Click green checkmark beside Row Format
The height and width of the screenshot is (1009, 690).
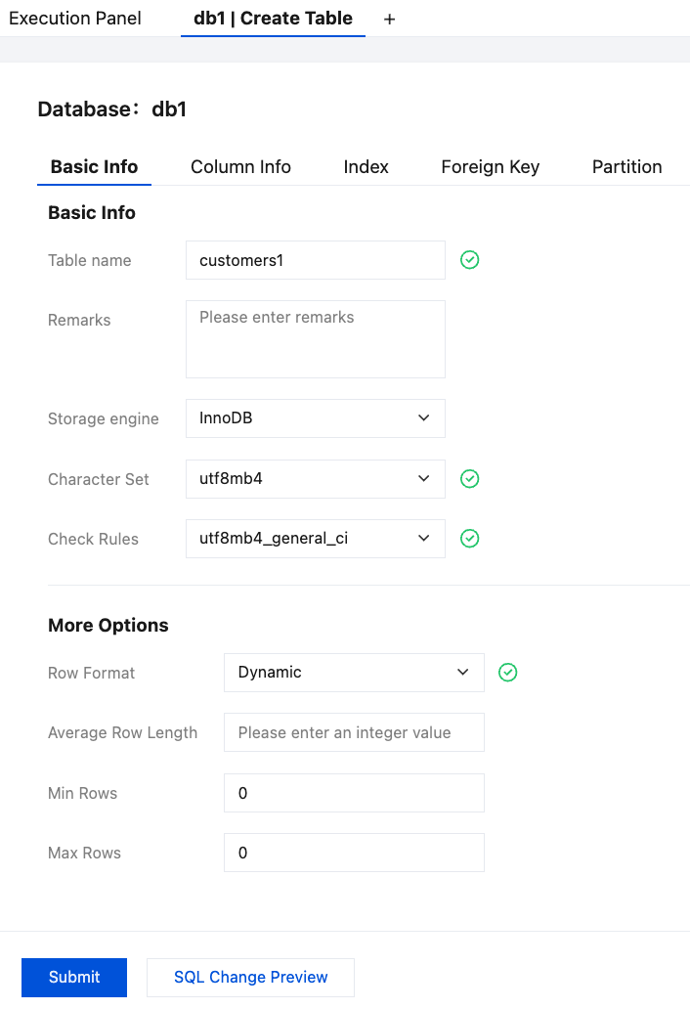(x=508, y=673)
